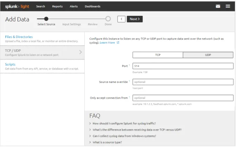Open the Reports menu item
This screenshot has height=147, width=236.
pos(57,6)
